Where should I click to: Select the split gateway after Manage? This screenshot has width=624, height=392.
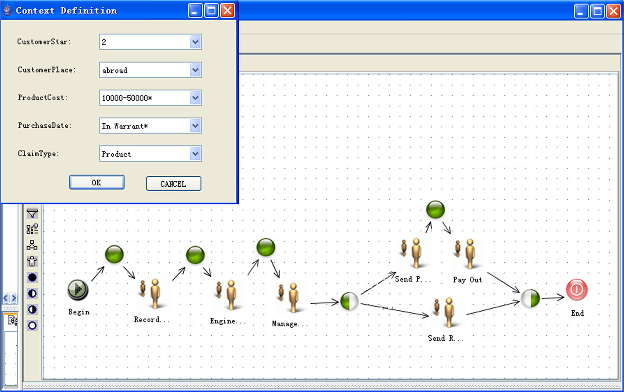tap(349, 301)
